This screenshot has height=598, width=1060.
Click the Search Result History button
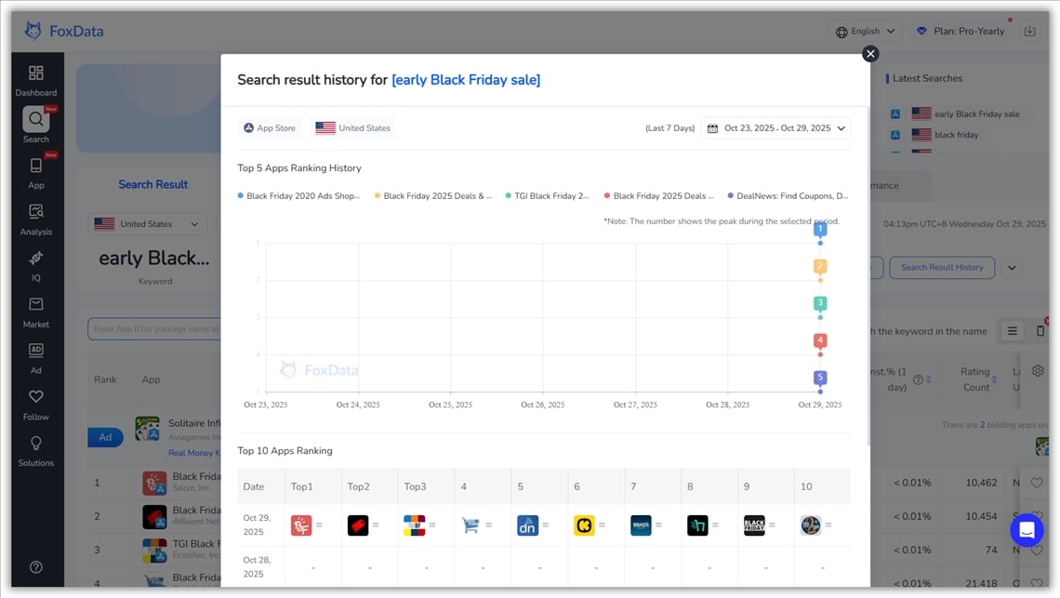point(941,268)
